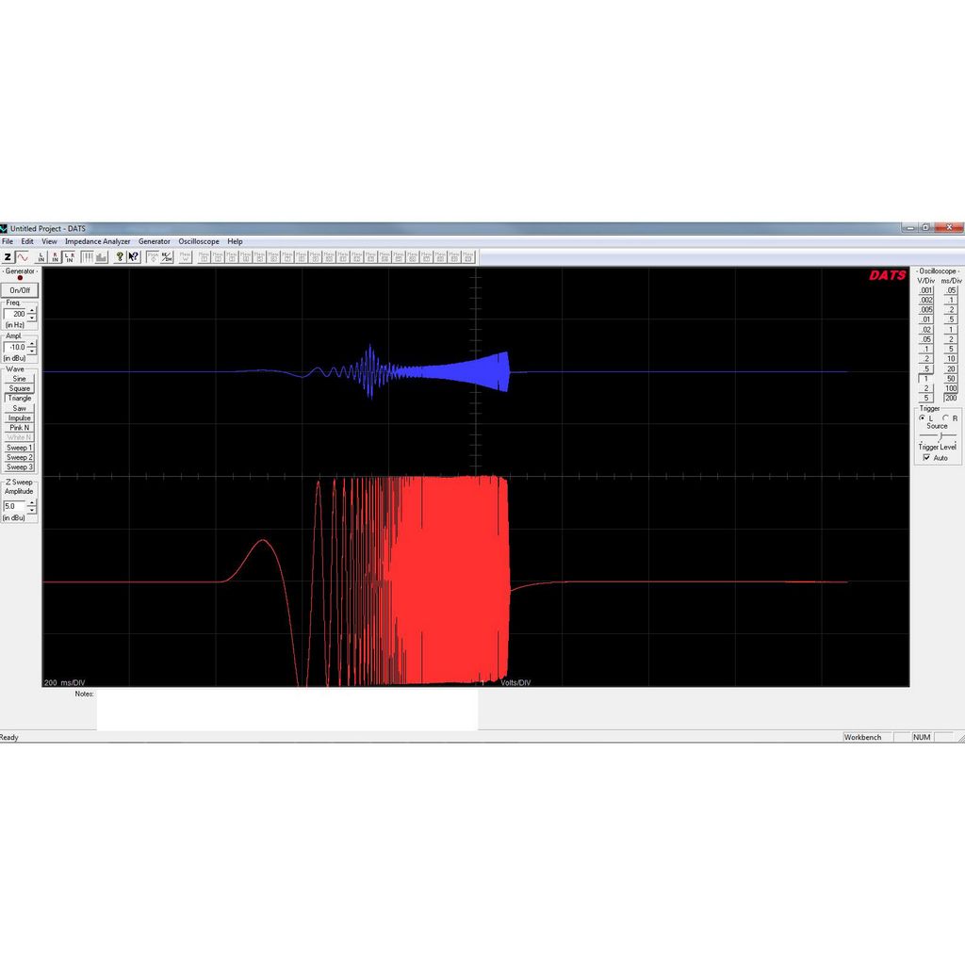Set ms/Div to 10
The image size is (965, 965).
click(951, 359)
